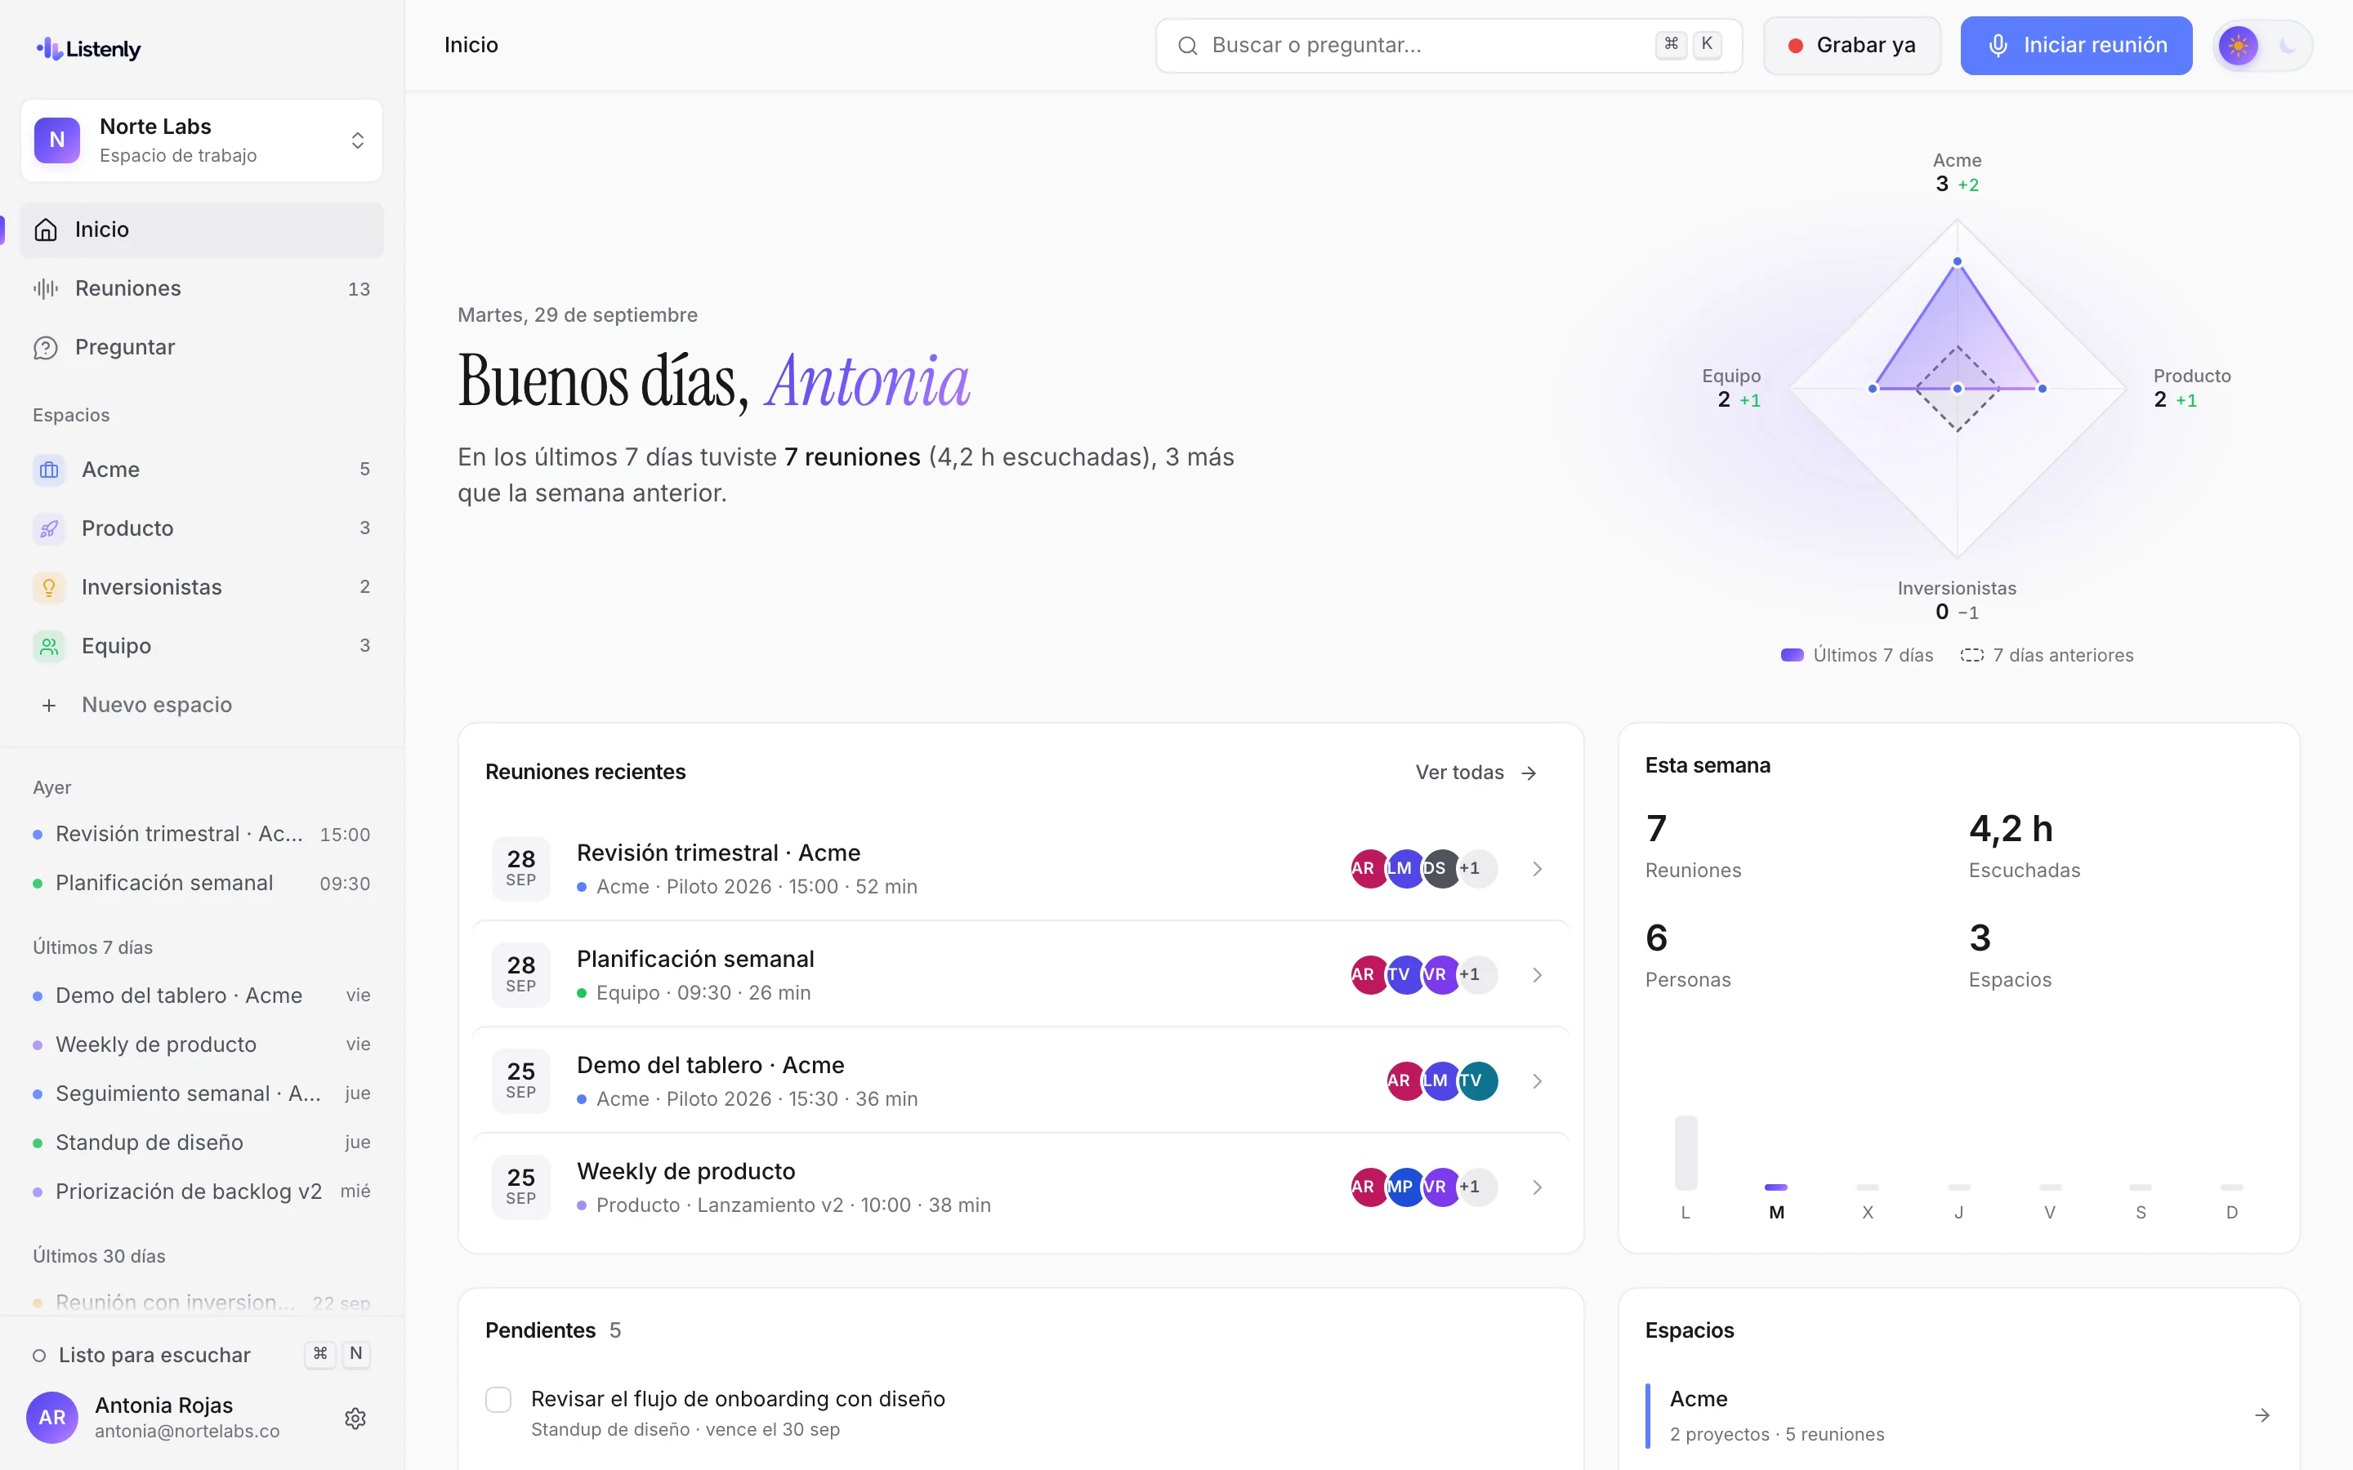
Task: Open the settings gear beside Antonia Rojas
Action: [x=355, y=1418]
